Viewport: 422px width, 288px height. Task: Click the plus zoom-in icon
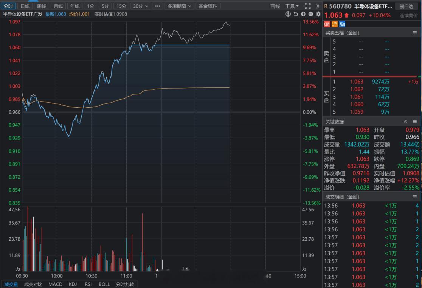coord(303,14)
